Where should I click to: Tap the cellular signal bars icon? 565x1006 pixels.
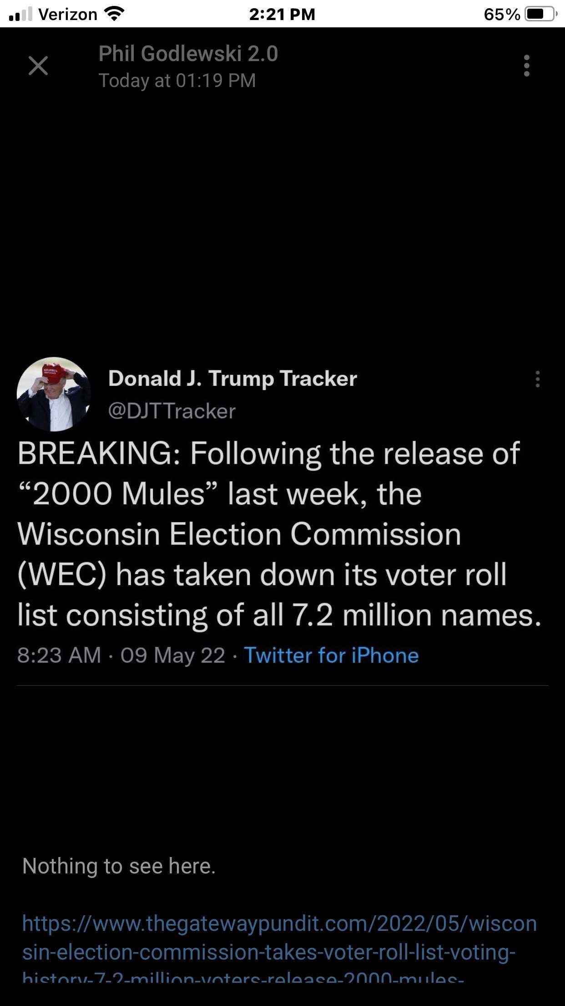tap(20, 14)
